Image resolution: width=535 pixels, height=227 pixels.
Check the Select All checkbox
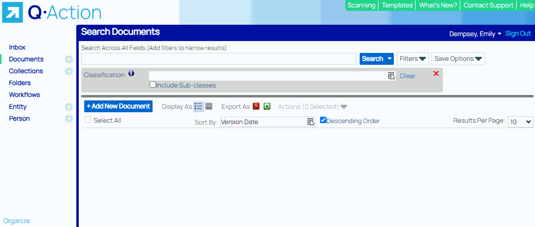[x=88, y=120]
